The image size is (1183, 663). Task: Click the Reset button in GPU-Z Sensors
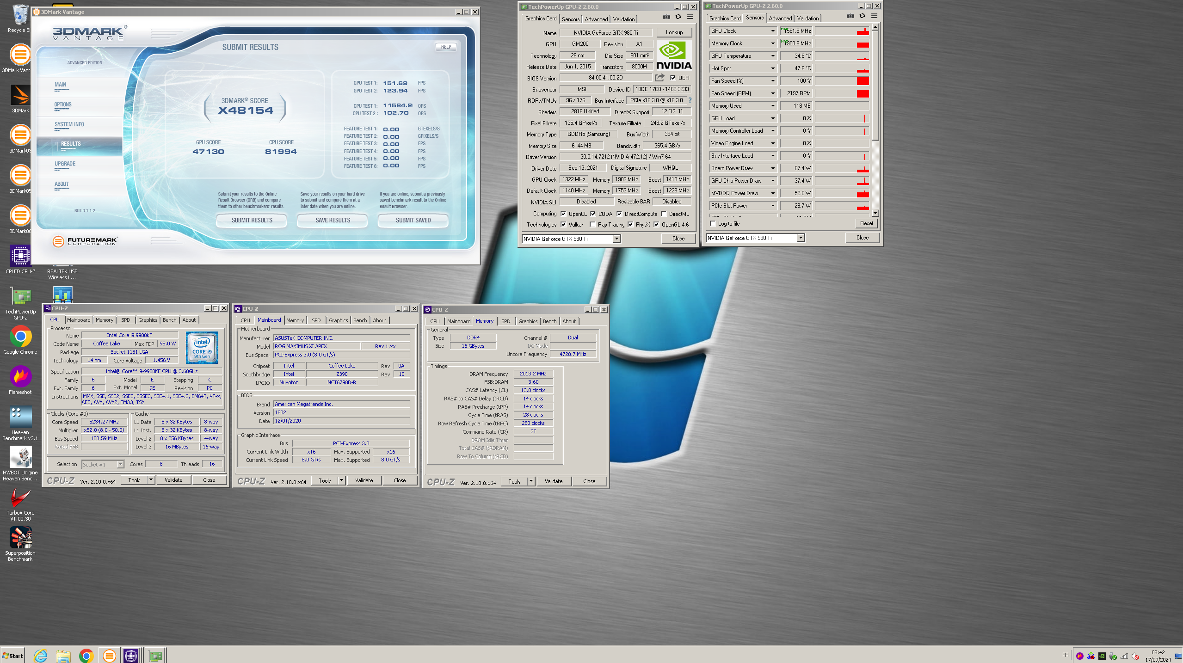[x=866, y=223]
